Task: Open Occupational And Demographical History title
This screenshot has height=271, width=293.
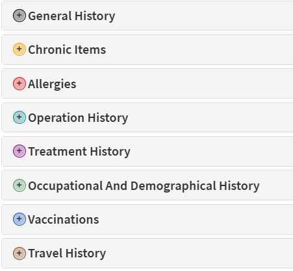Action: (x=144, y=186)
